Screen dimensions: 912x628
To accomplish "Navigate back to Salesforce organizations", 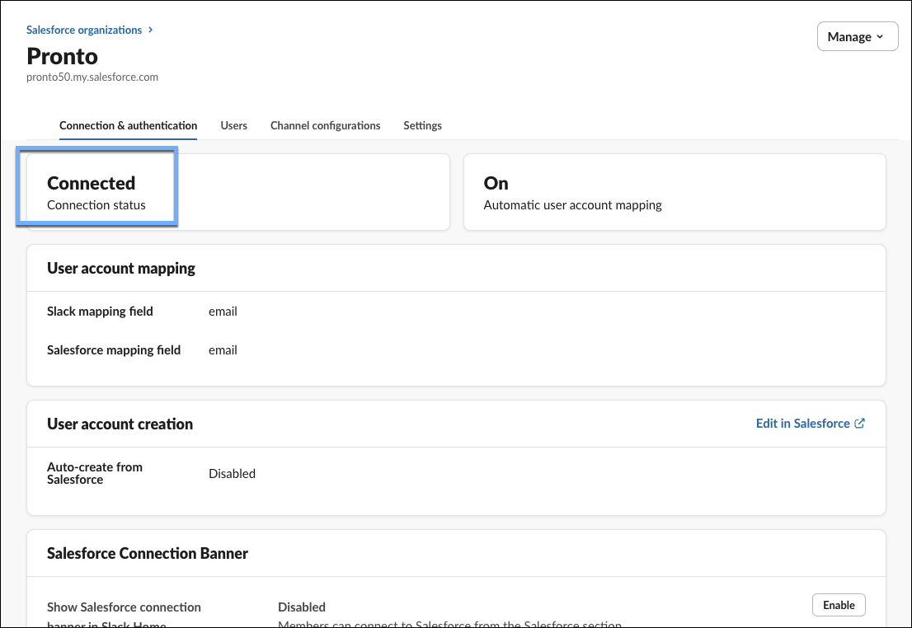I will (x=84, y=30).
